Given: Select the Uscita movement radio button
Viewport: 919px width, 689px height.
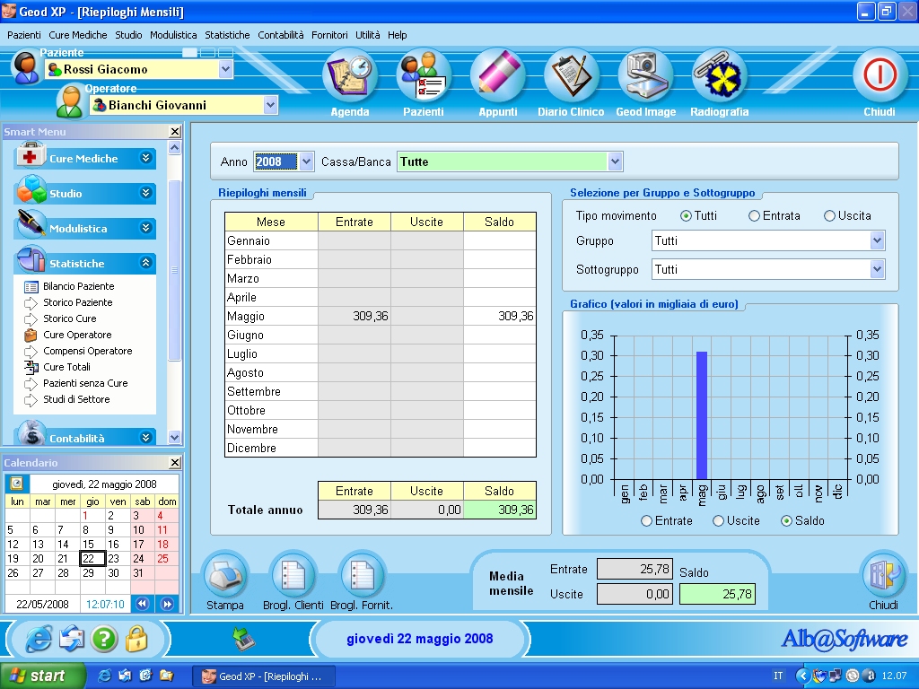Looking at the screenshot, I should click(x=830, y=216).
